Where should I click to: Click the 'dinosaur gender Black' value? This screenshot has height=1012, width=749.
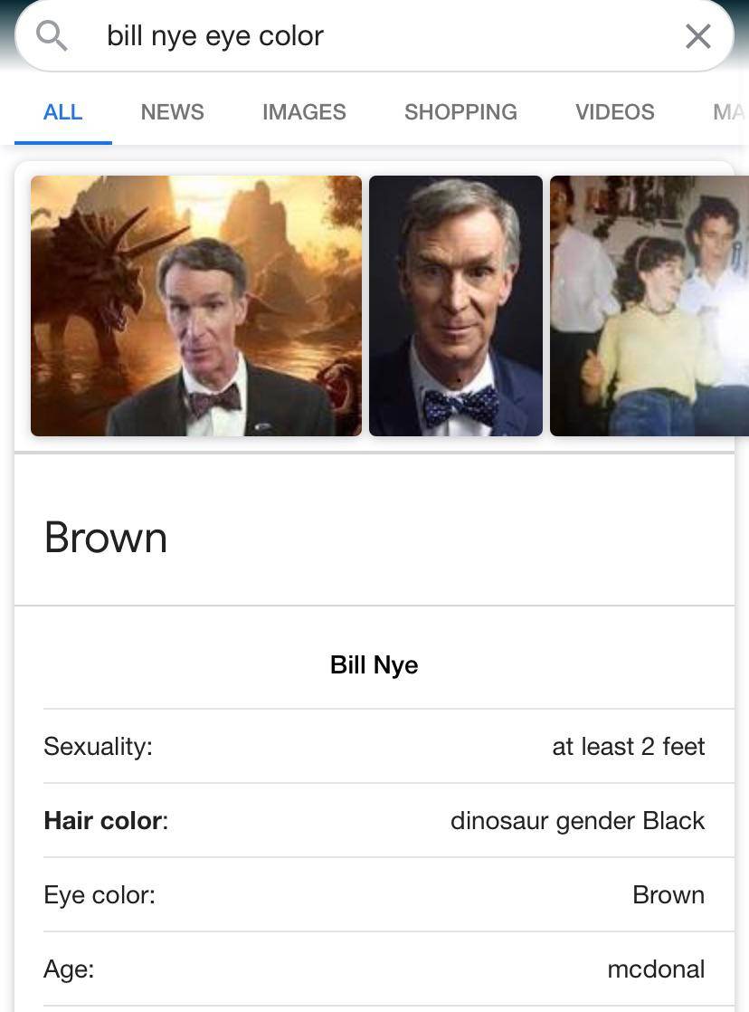click(577, 821)
